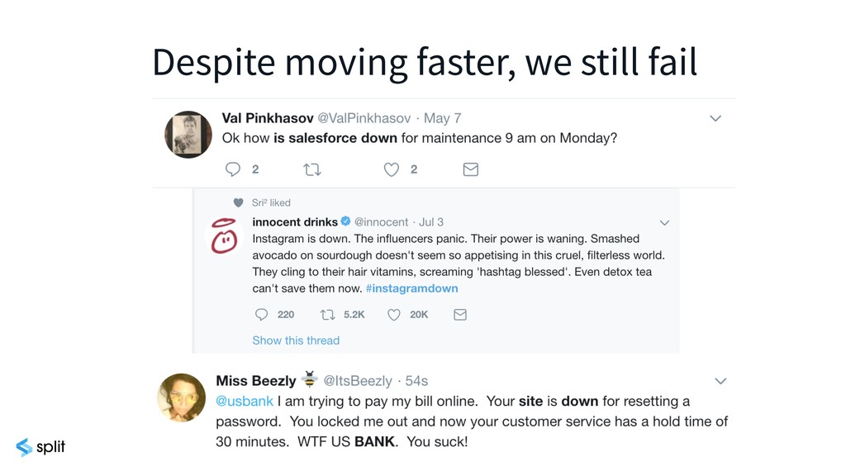Like Val Pinkhasov's salesforce tweet
Viewport: 846px width, 476px height.
(x=391, y=169)
